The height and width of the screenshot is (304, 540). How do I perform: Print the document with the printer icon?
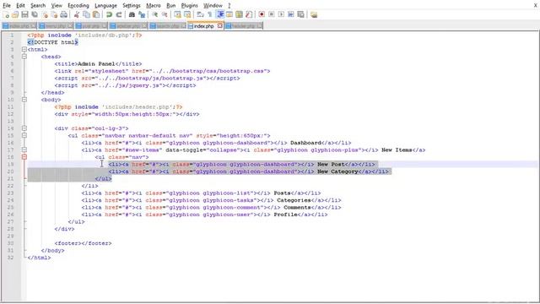pos(64,14)
